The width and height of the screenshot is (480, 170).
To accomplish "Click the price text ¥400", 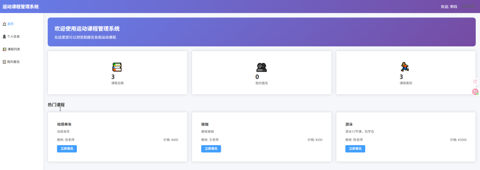I will (171, 140).
